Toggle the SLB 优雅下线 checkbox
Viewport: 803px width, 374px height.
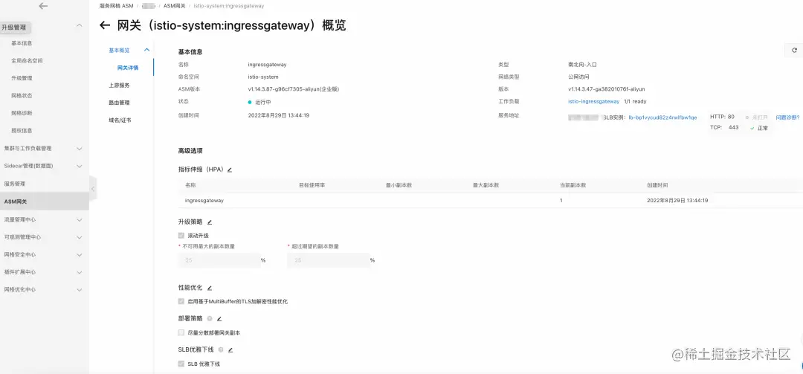(181, 364)
